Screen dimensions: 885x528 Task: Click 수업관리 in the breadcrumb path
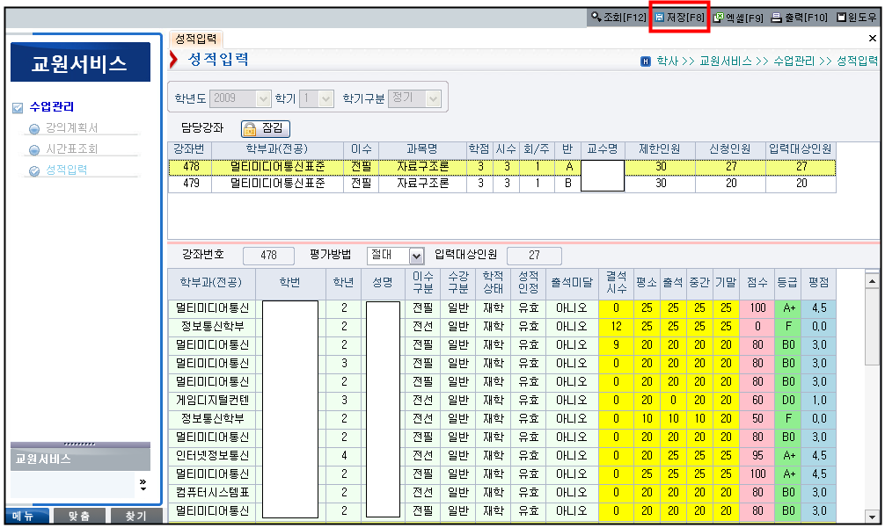tap(794, 61)
